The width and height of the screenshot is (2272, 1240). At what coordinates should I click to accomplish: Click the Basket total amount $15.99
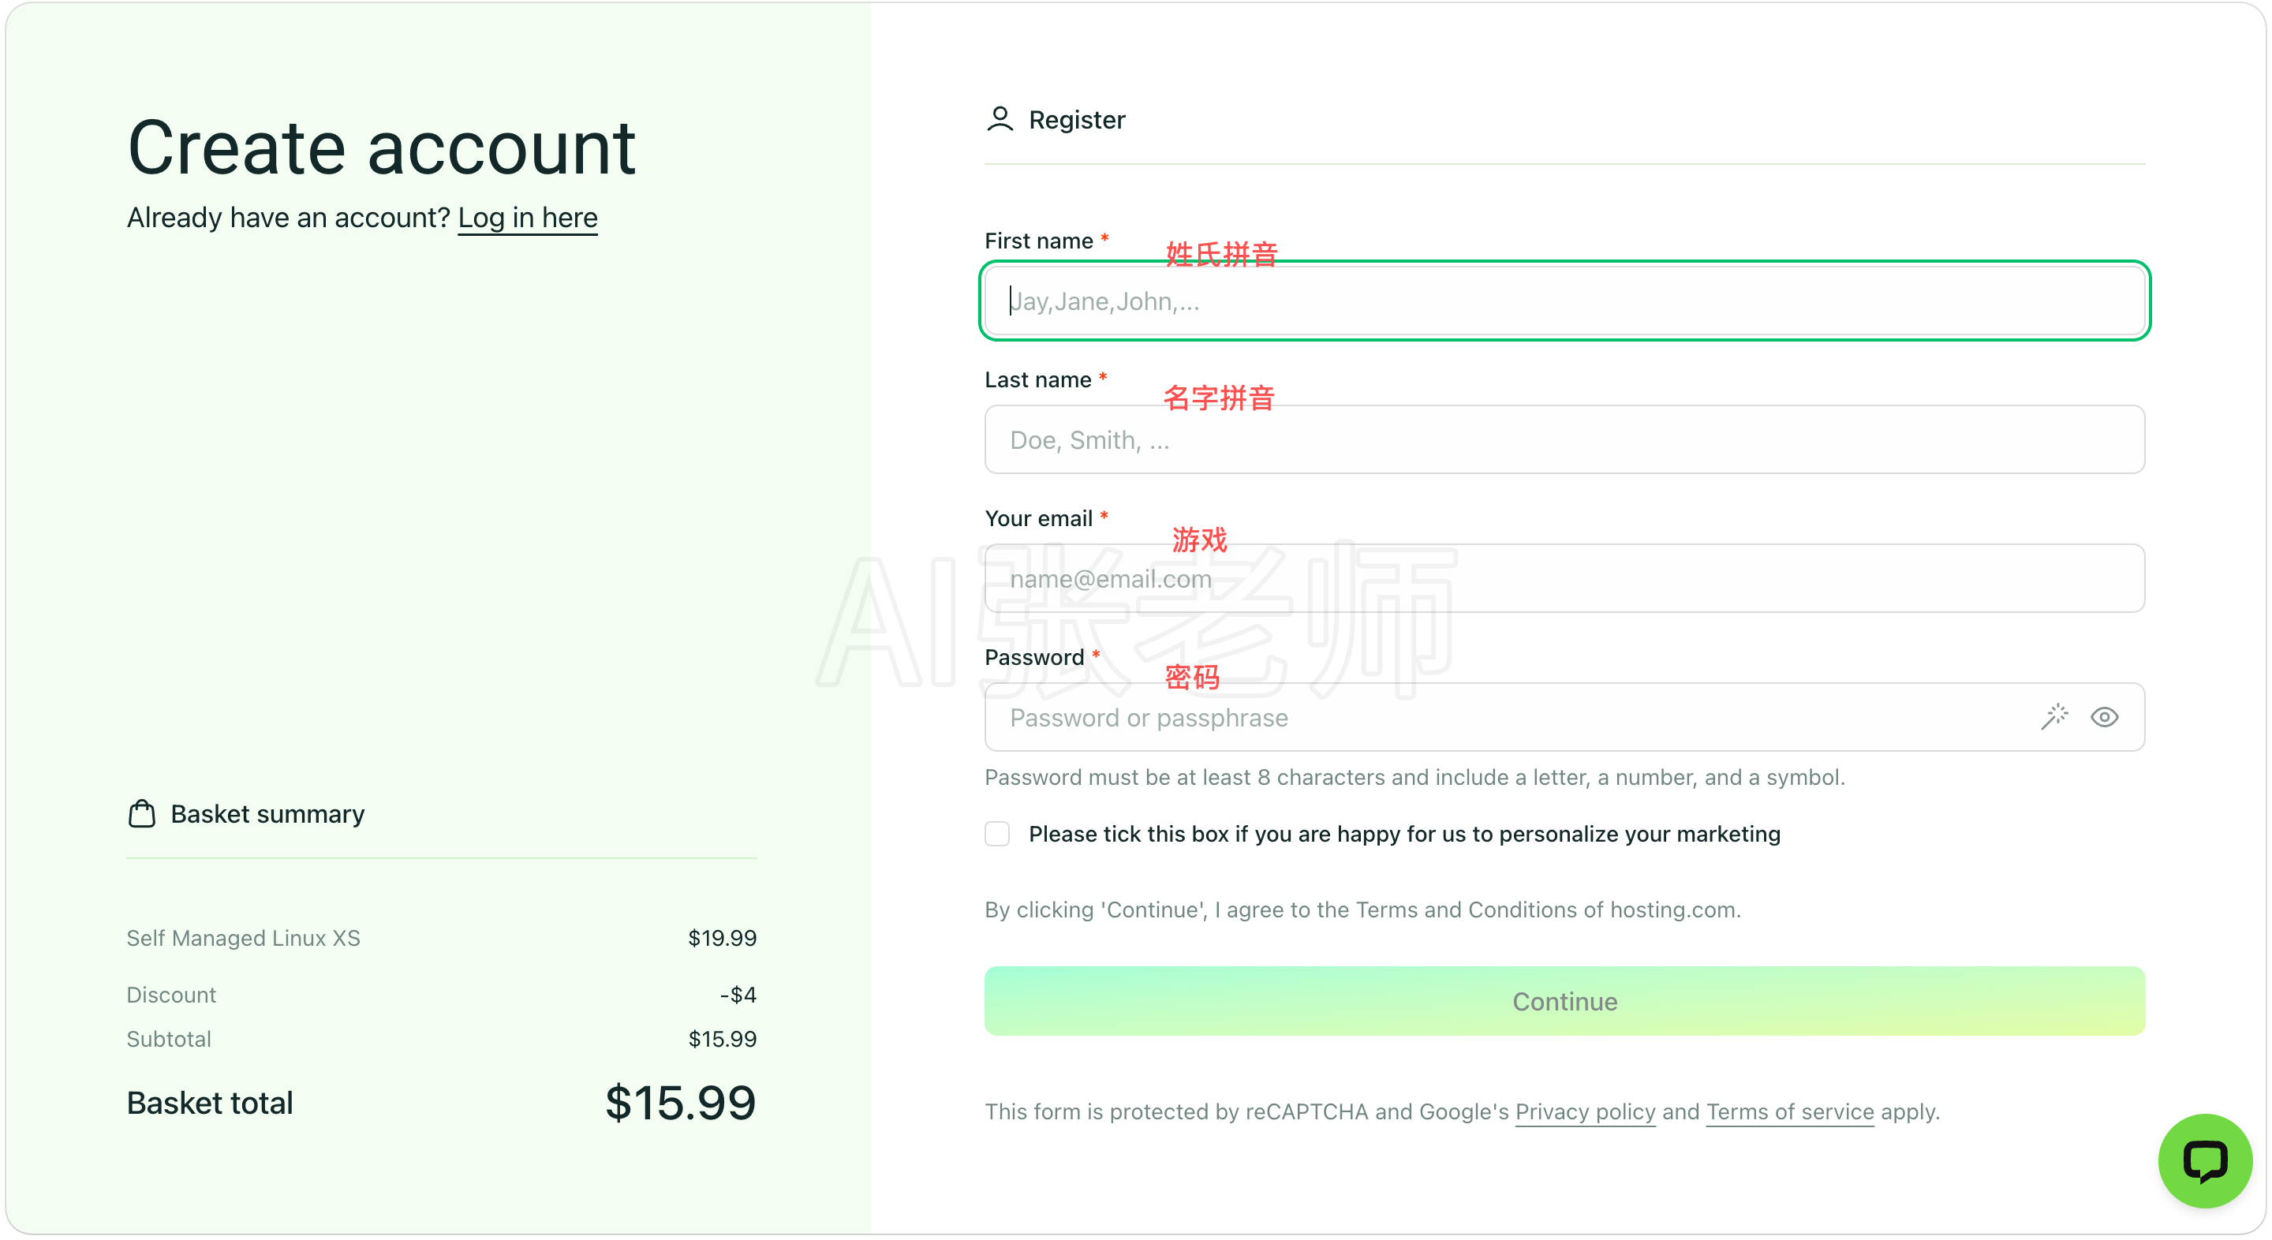[x=680, y=1103]
